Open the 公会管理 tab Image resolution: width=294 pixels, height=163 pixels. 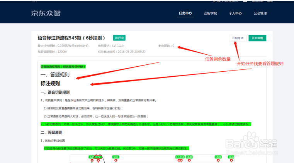coord(260,13)
